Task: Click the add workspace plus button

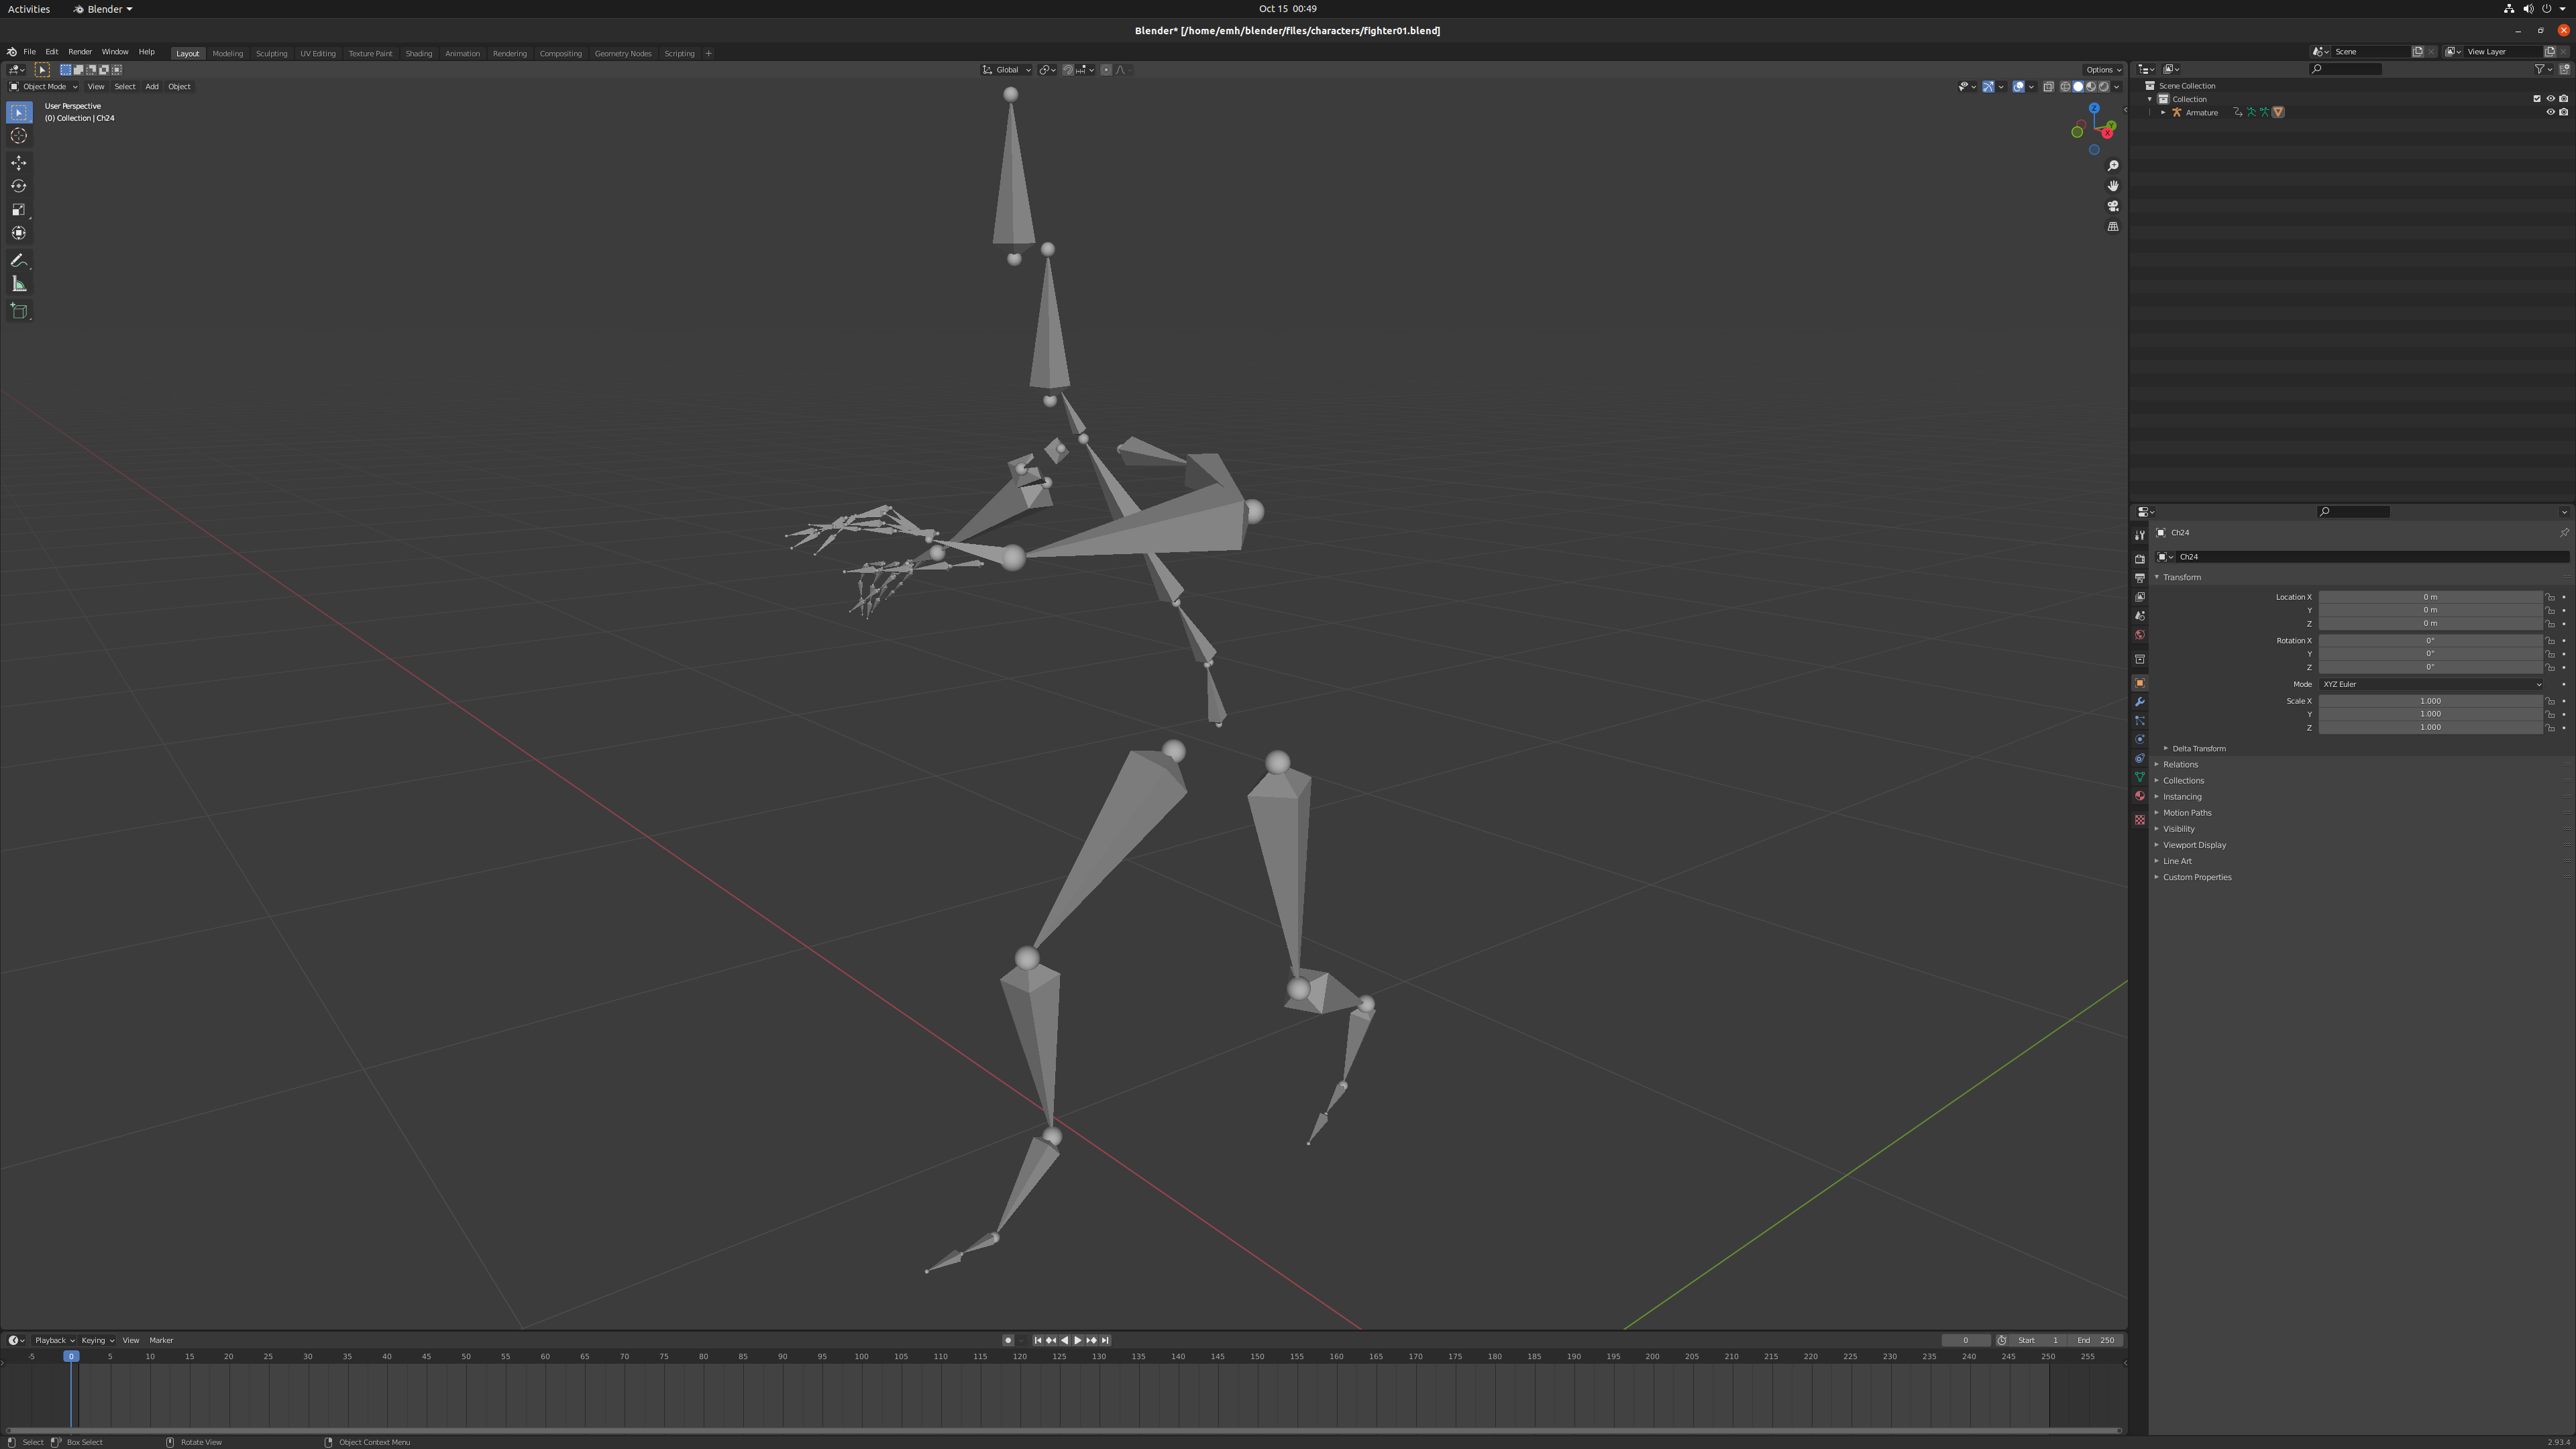Action: [708, 54]
